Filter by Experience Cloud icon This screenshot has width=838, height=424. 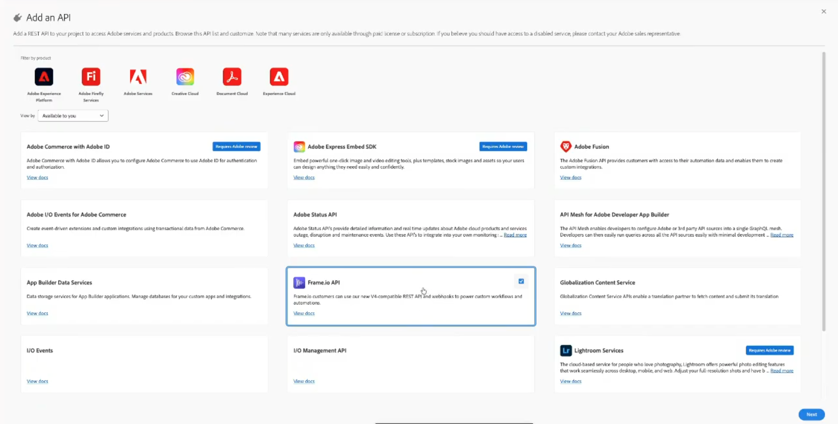coord(279,77)
